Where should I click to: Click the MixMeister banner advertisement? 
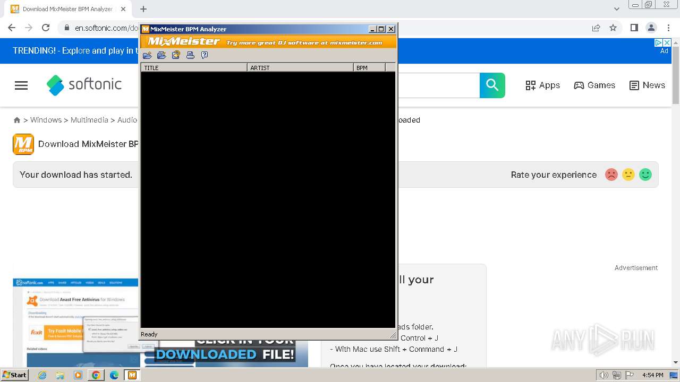[x=269, y=42]
